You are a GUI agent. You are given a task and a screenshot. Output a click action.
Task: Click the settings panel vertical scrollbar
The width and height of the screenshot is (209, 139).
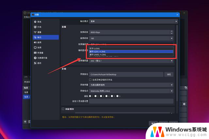tap(177, 63)
